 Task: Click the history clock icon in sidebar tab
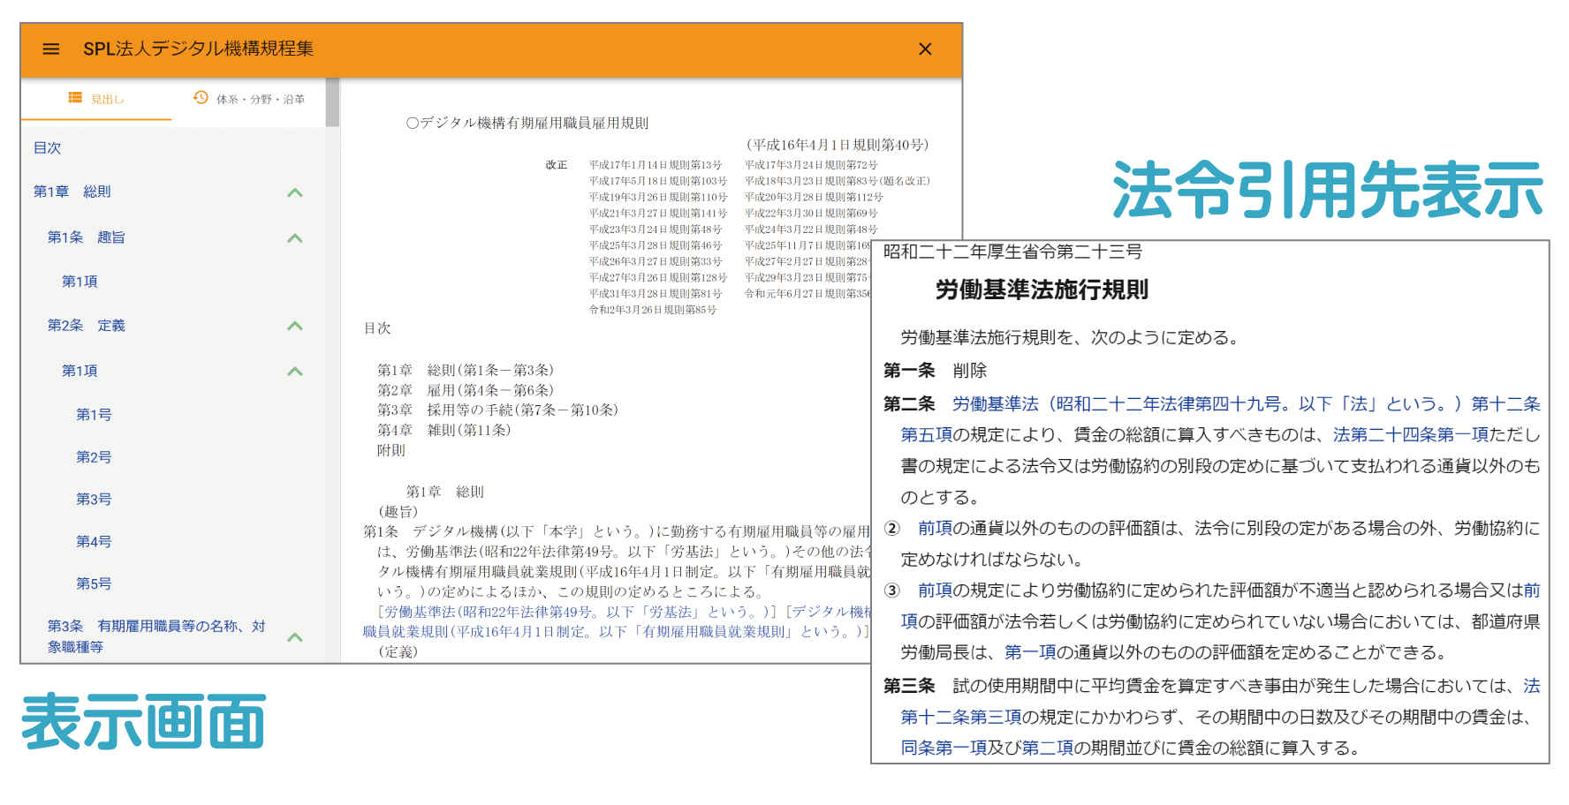(201, 98)
